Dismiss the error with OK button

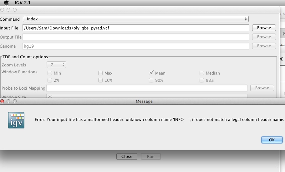tap(272, 140)
